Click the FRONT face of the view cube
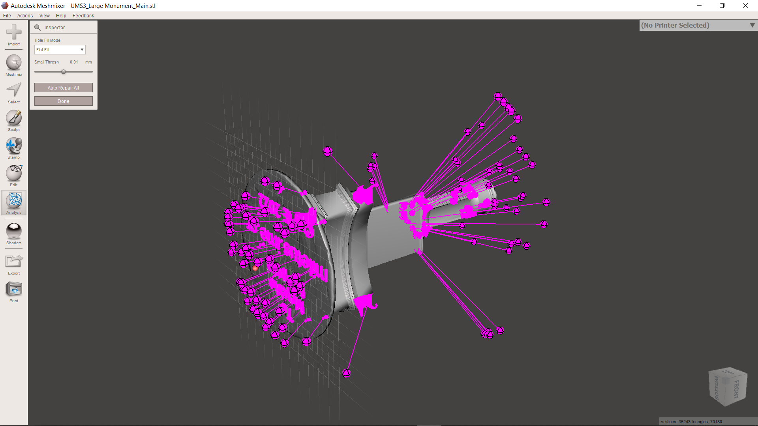758x426 pixels. [x=737, y=389]
